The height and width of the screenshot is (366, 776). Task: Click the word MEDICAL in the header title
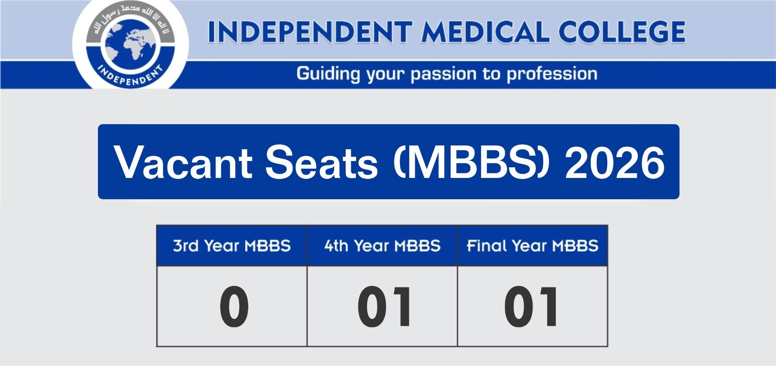click(485, 32)
